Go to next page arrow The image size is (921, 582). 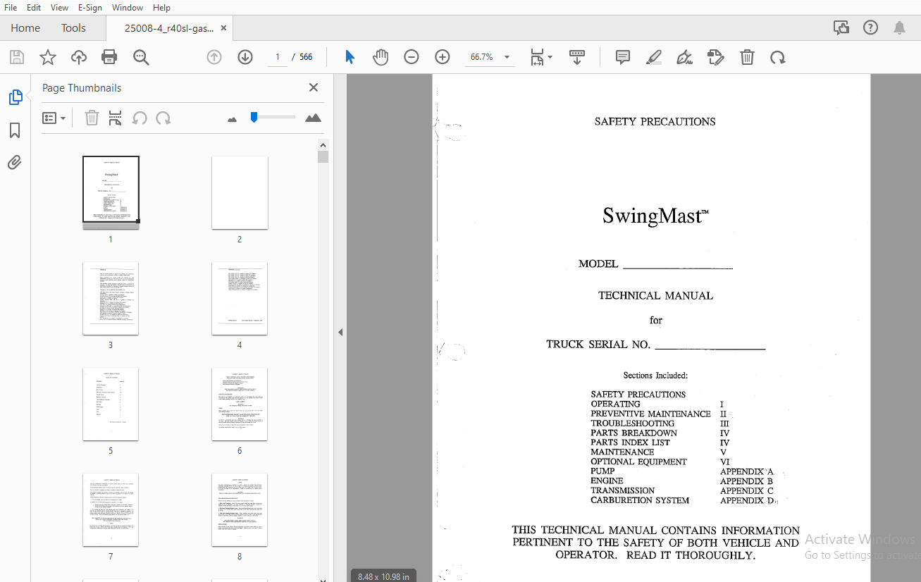click(x=245, y=57)
